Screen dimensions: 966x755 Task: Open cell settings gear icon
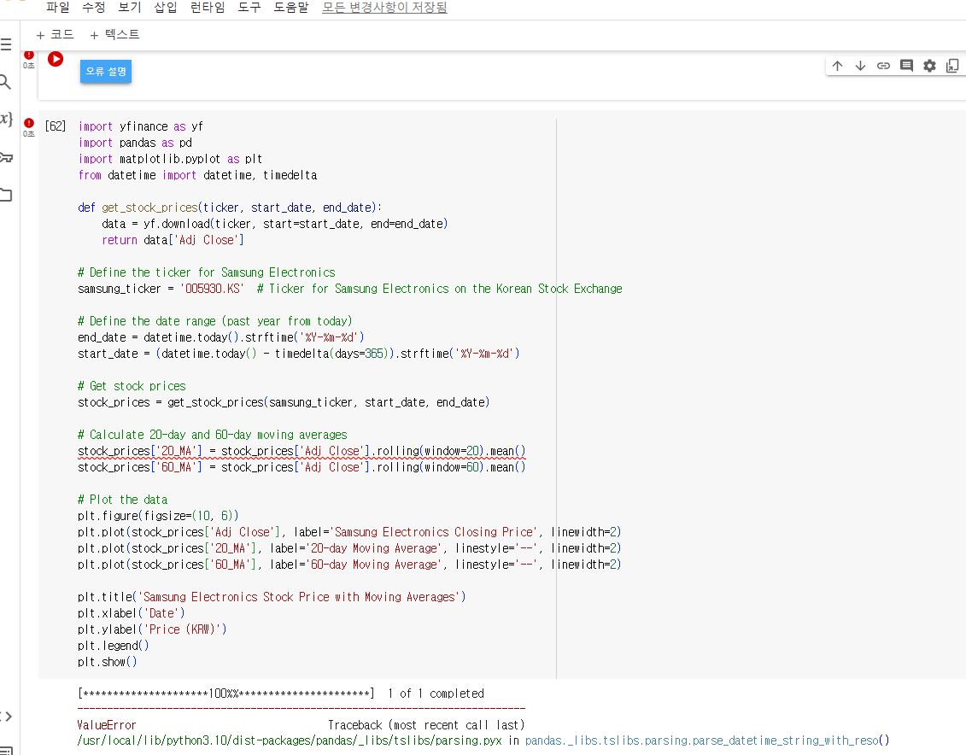click(x=929, y=66)
